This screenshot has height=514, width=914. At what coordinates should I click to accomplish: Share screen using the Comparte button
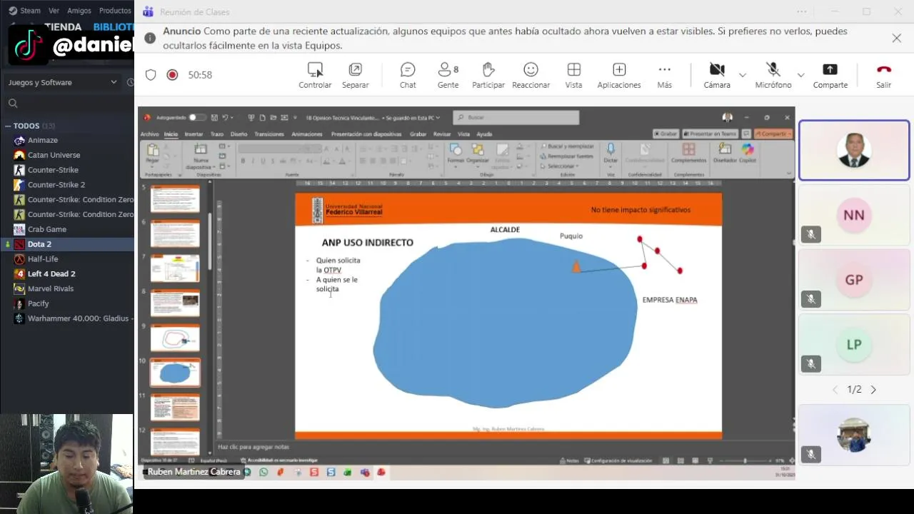pyautogui.click(x=830, y=75)
